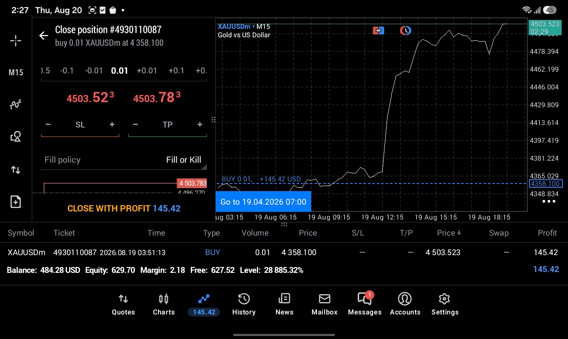Decrease volume by 0.1
Viewport: 568px width, 339px height.
point(67,70)
